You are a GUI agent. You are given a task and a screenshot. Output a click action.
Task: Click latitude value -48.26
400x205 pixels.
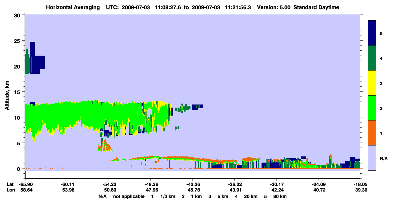tap(150, 184)
